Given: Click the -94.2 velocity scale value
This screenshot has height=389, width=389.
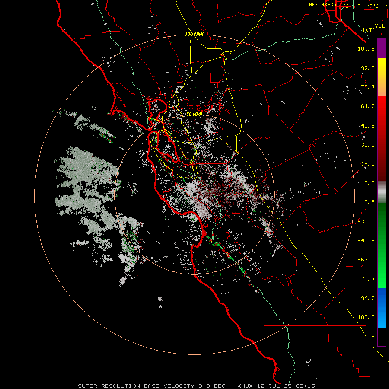Looking at the screenshot, I should [366, 298].
